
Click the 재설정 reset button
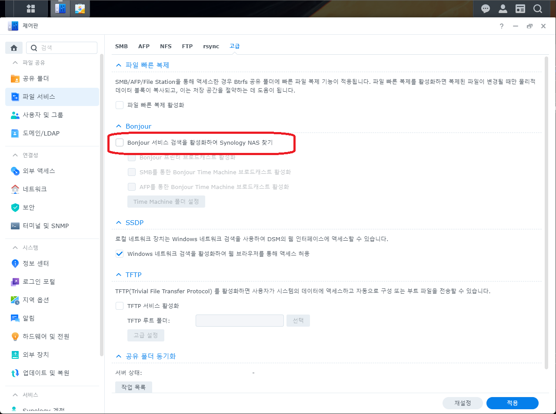(463, 403)
